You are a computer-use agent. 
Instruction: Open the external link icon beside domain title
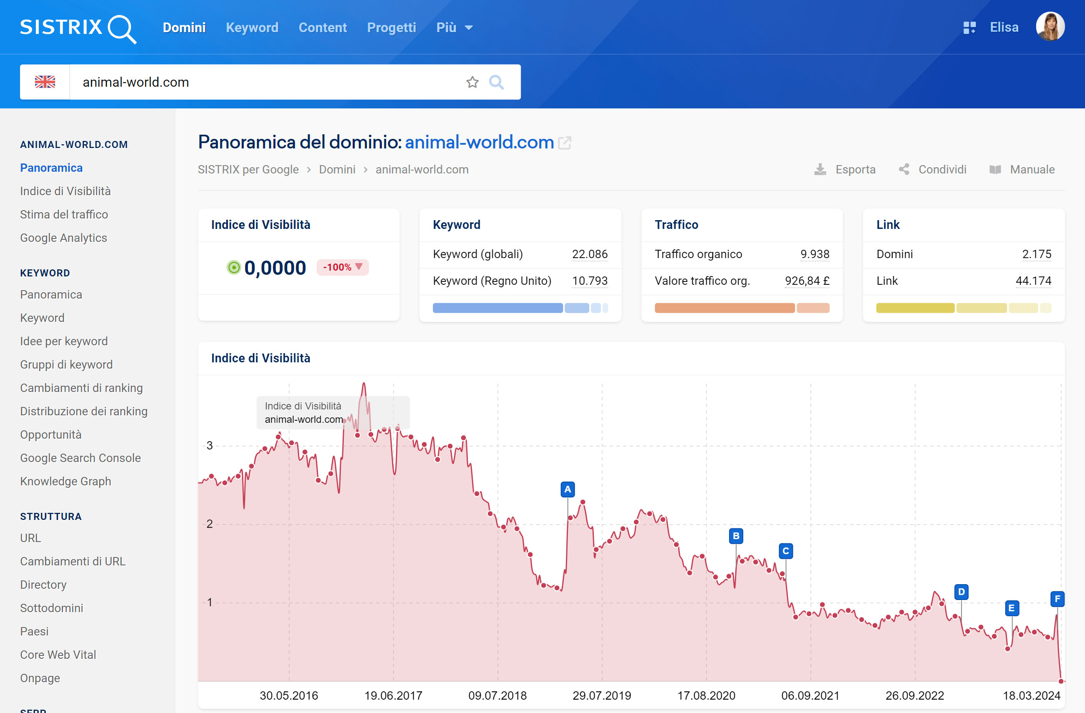pos(564,143)
